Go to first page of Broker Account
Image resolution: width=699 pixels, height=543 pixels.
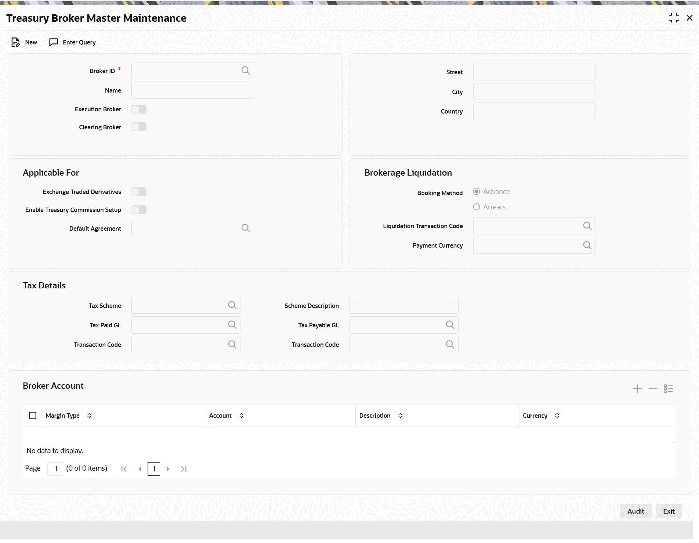pos(124,469)
